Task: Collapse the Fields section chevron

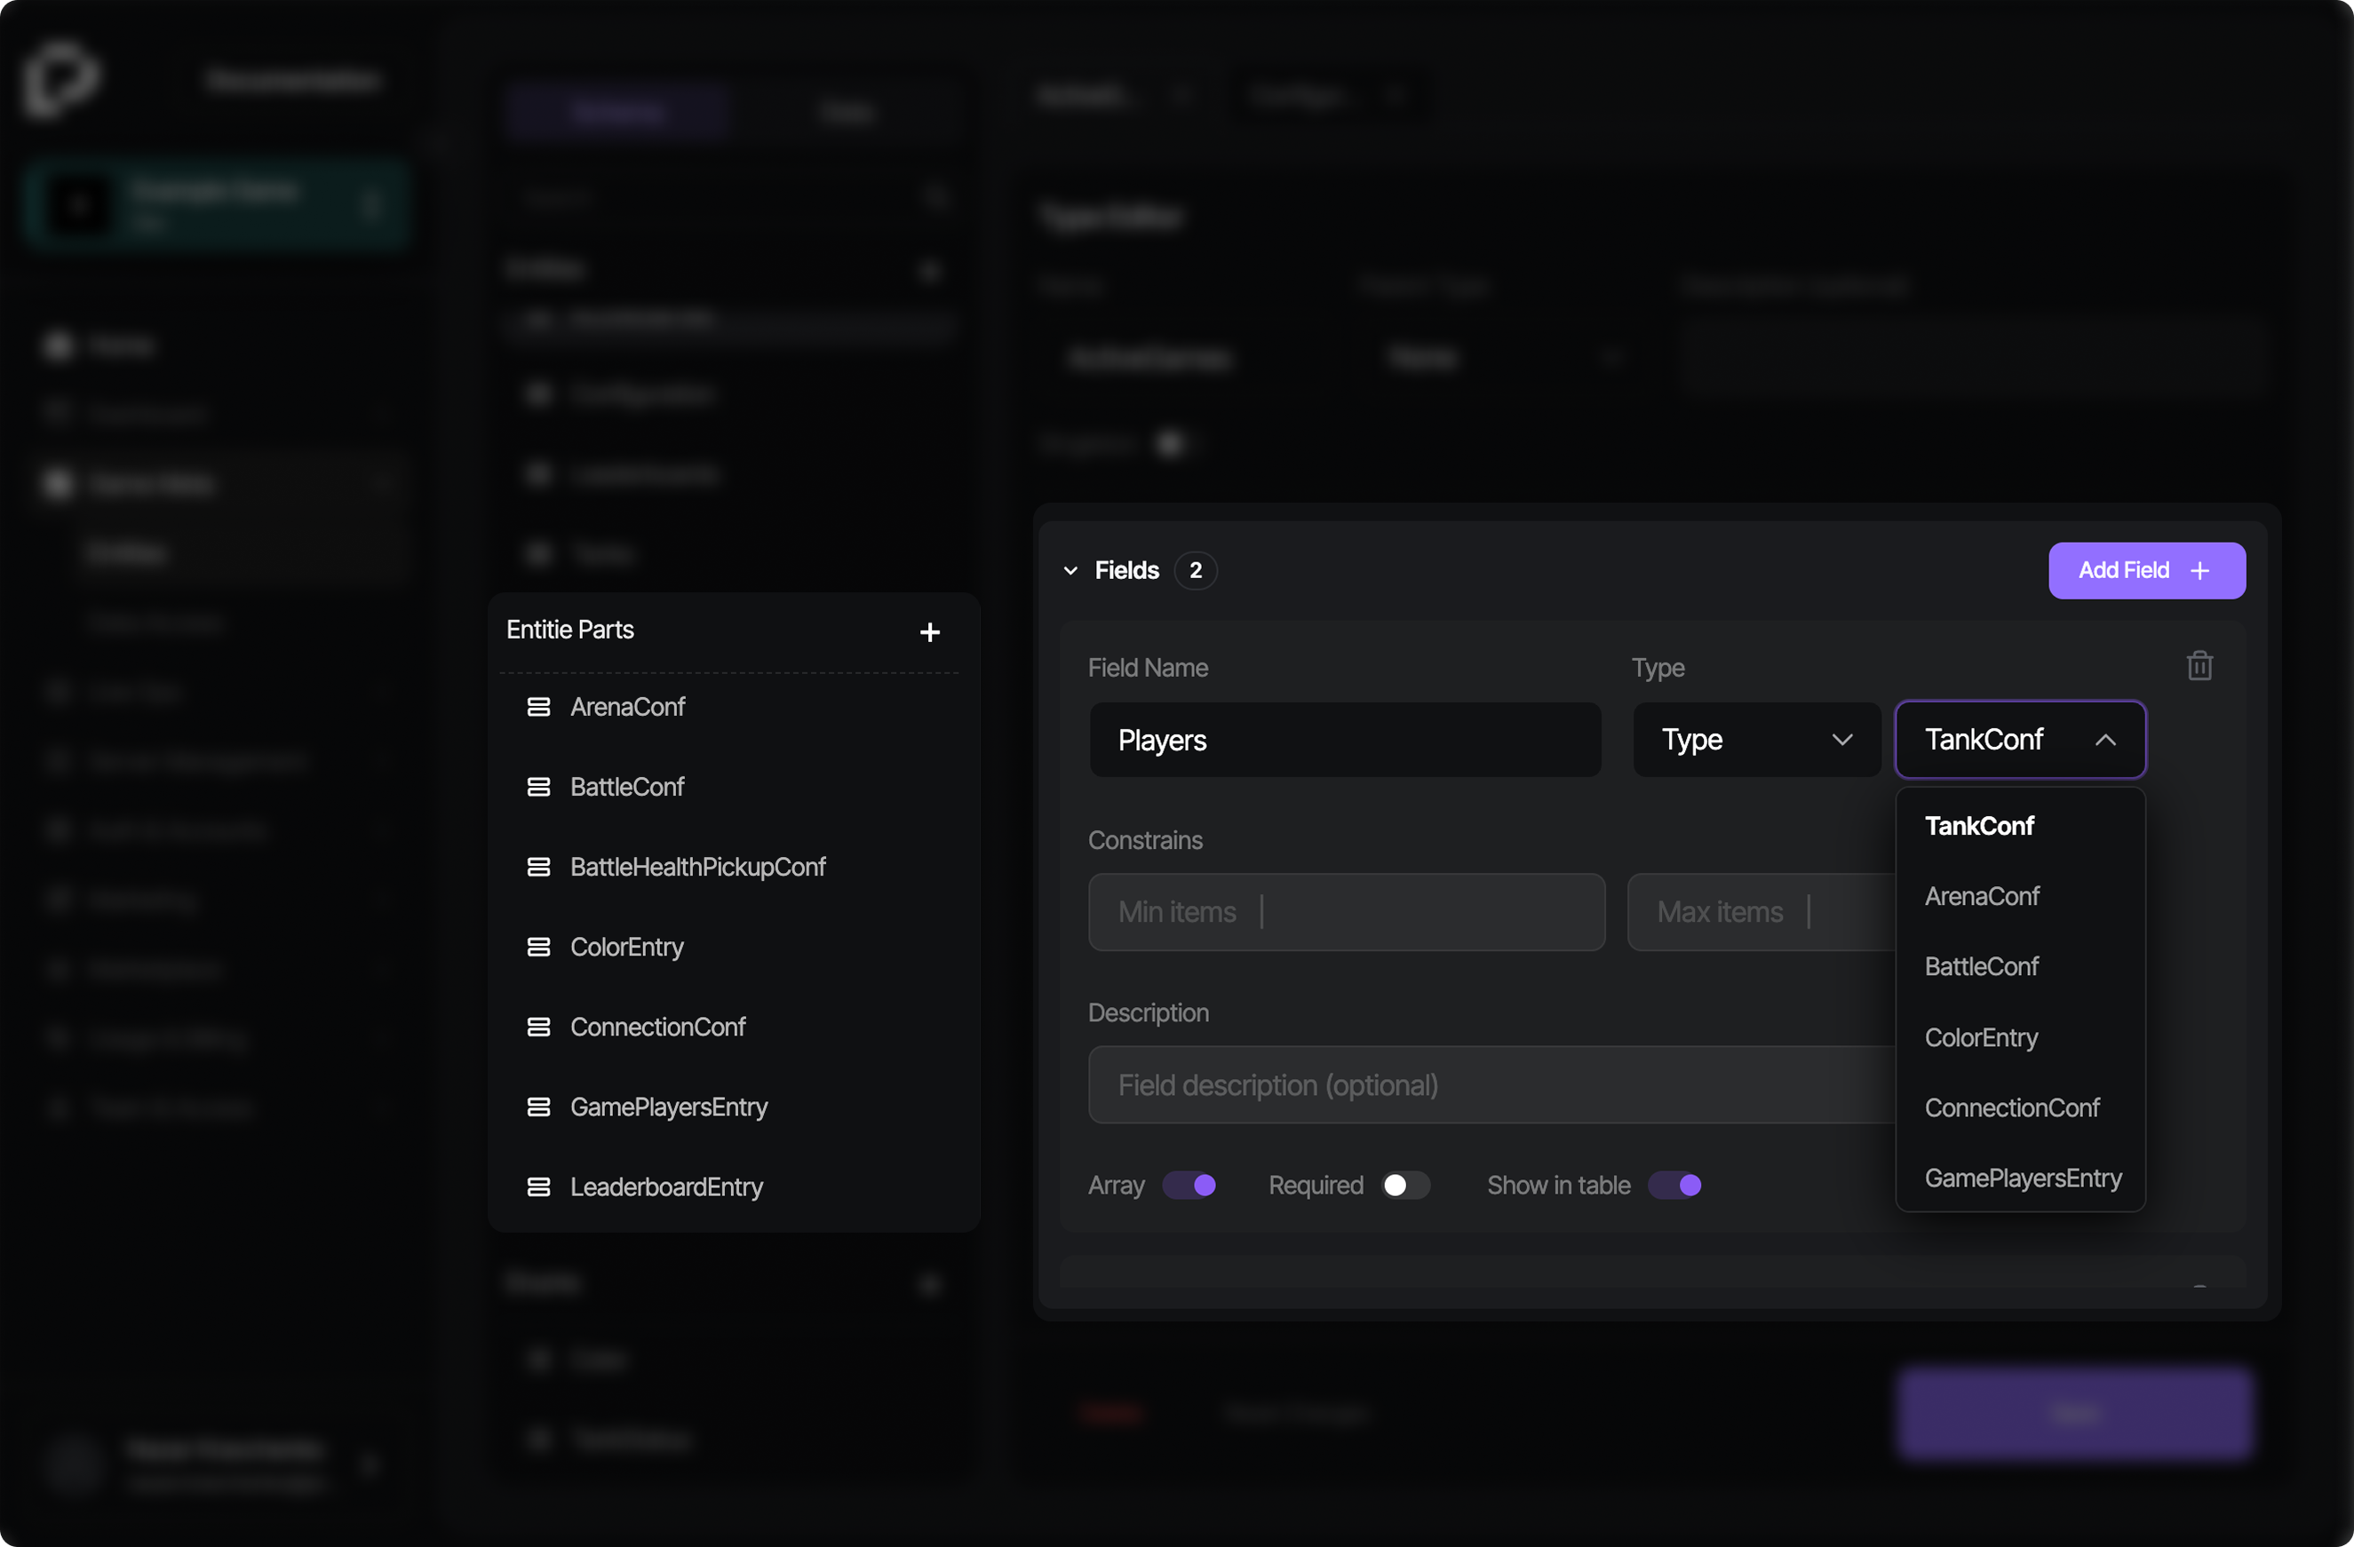Action: pos(1070,570)
